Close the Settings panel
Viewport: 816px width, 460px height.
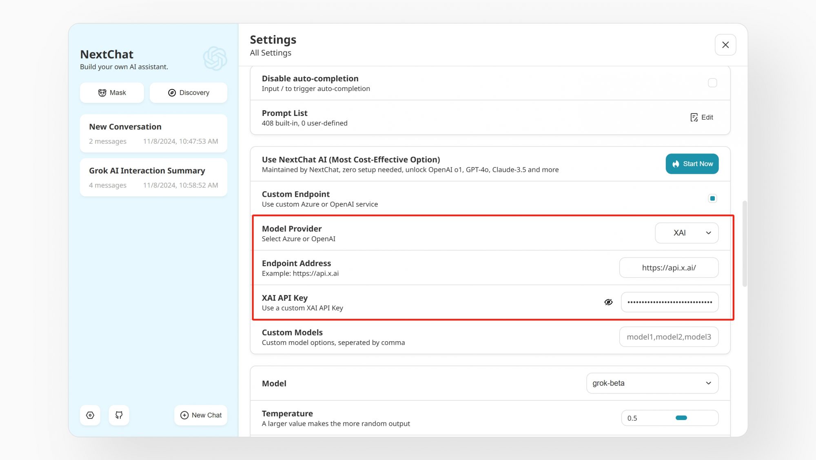(725, 45)
